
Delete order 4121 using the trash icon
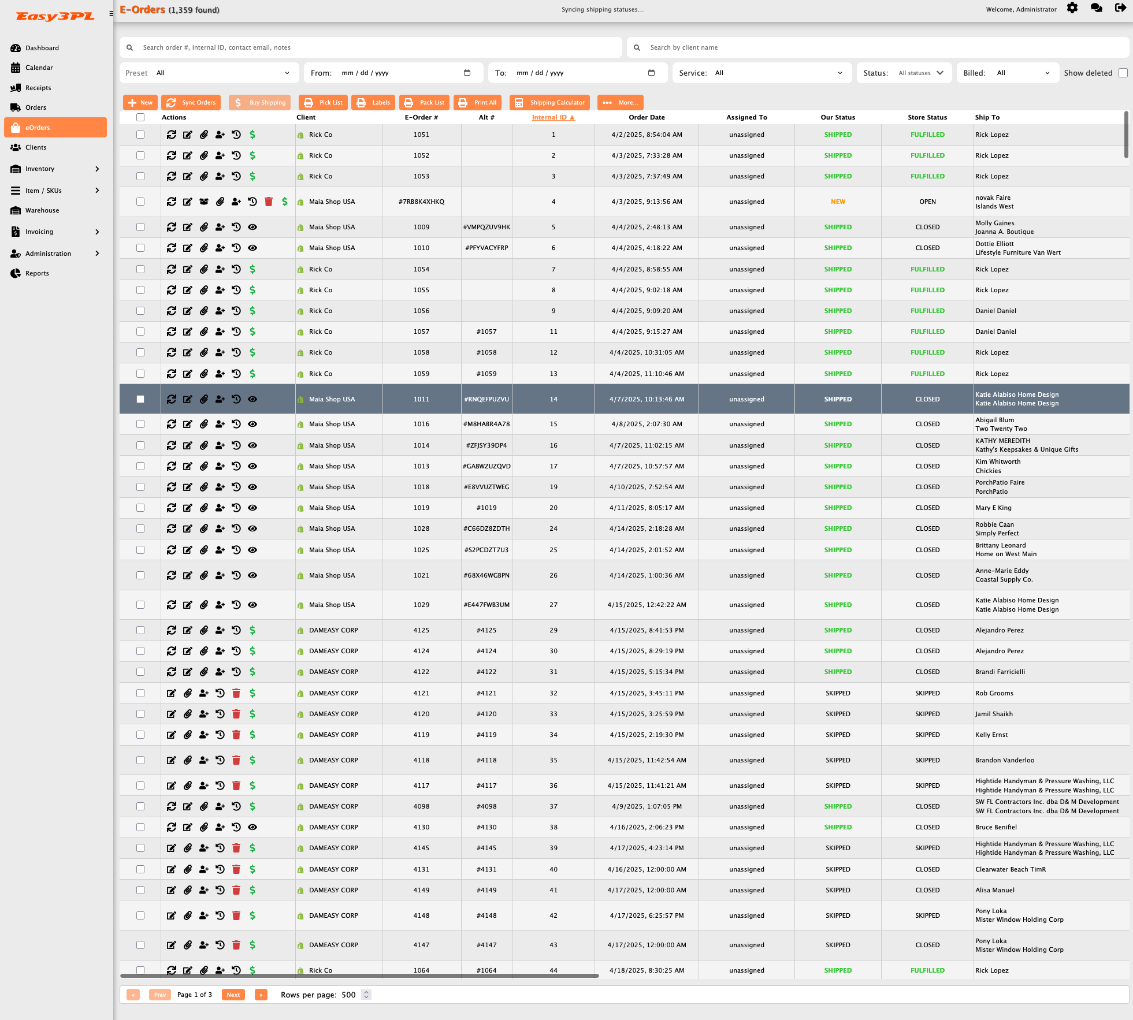point(236,693)
